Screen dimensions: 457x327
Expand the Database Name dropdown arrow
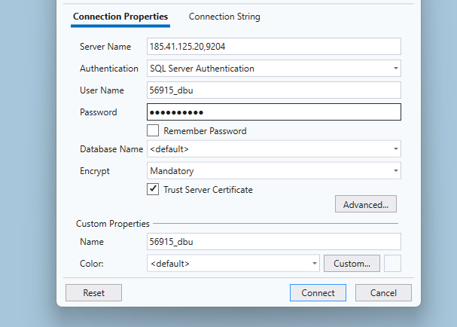point(395,149)
